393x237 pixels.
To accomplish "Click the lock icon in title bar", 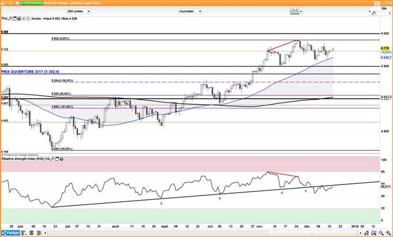I will coord(3,3).
